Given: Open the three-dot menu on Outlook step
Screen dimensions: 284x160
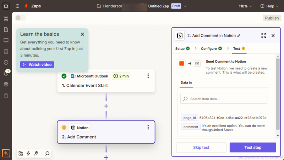Looking at the screenshot, I should (x=148, y=76).
